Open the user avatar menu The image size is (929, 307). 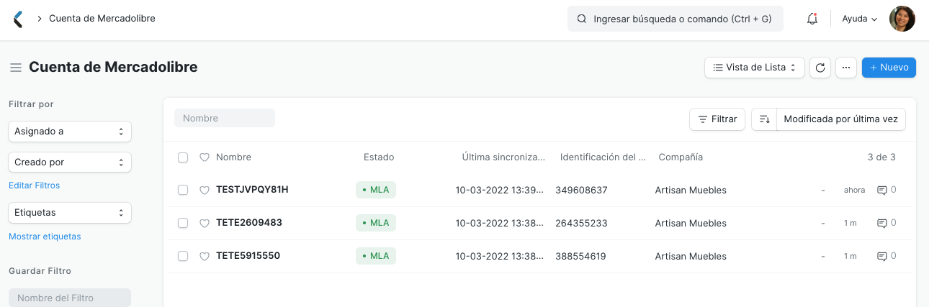pyautogui.click(x=902, y=19)
